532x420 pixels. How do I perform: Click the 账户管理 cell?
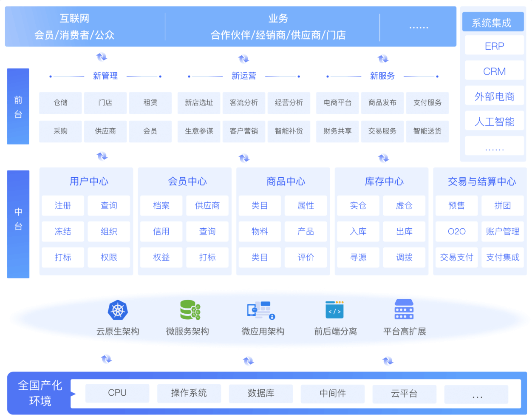click(x=503, y=232)
